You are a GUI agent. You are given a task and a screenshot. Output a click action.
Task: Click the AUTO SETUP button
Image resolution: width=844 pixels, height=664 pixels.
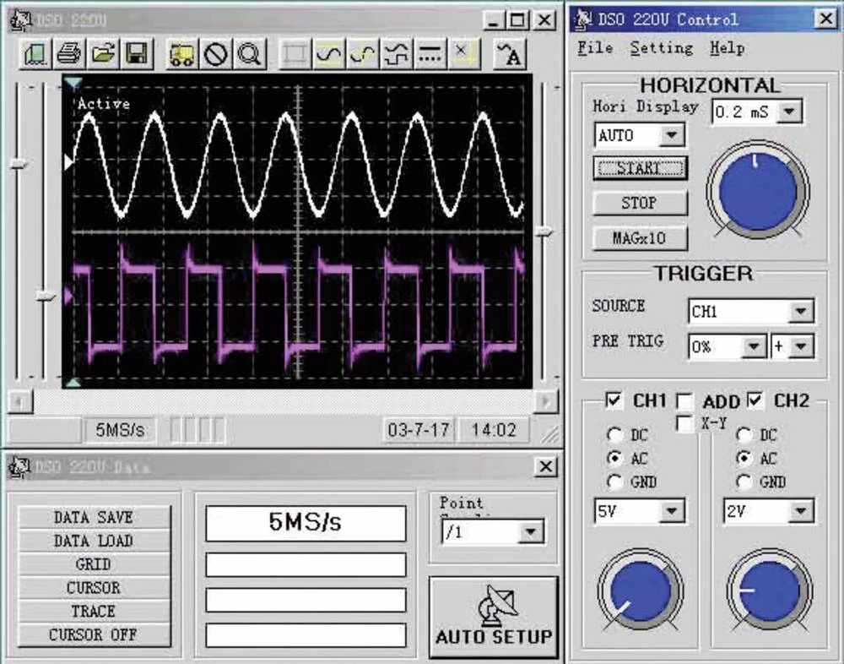(x=494, y=618)
